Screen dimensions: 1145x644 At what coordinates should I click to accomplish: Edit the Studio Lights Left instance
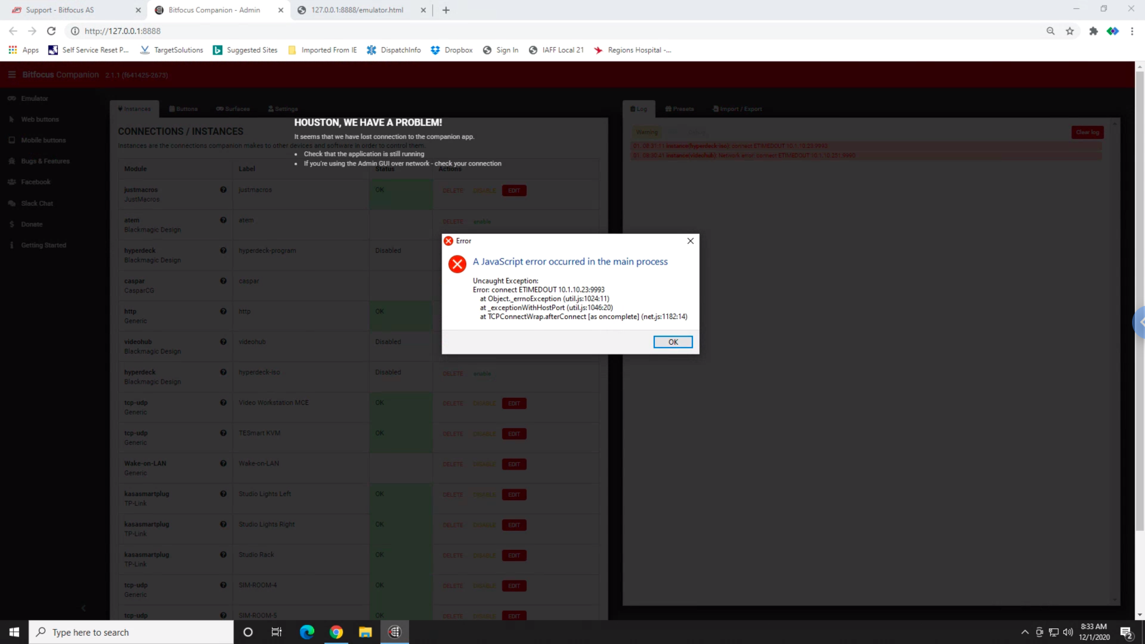point(514,495)
